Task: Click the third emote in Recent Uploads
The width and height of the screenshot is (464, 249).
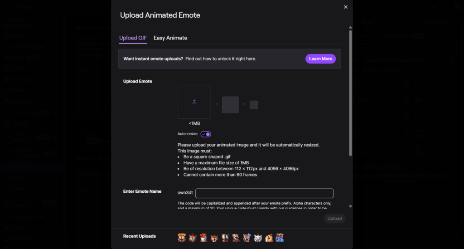Action: [x=203, y=237]
